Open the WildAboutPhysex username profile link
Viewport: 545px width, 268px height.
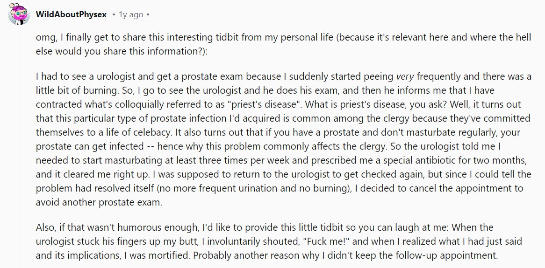[x=71, y=15]
